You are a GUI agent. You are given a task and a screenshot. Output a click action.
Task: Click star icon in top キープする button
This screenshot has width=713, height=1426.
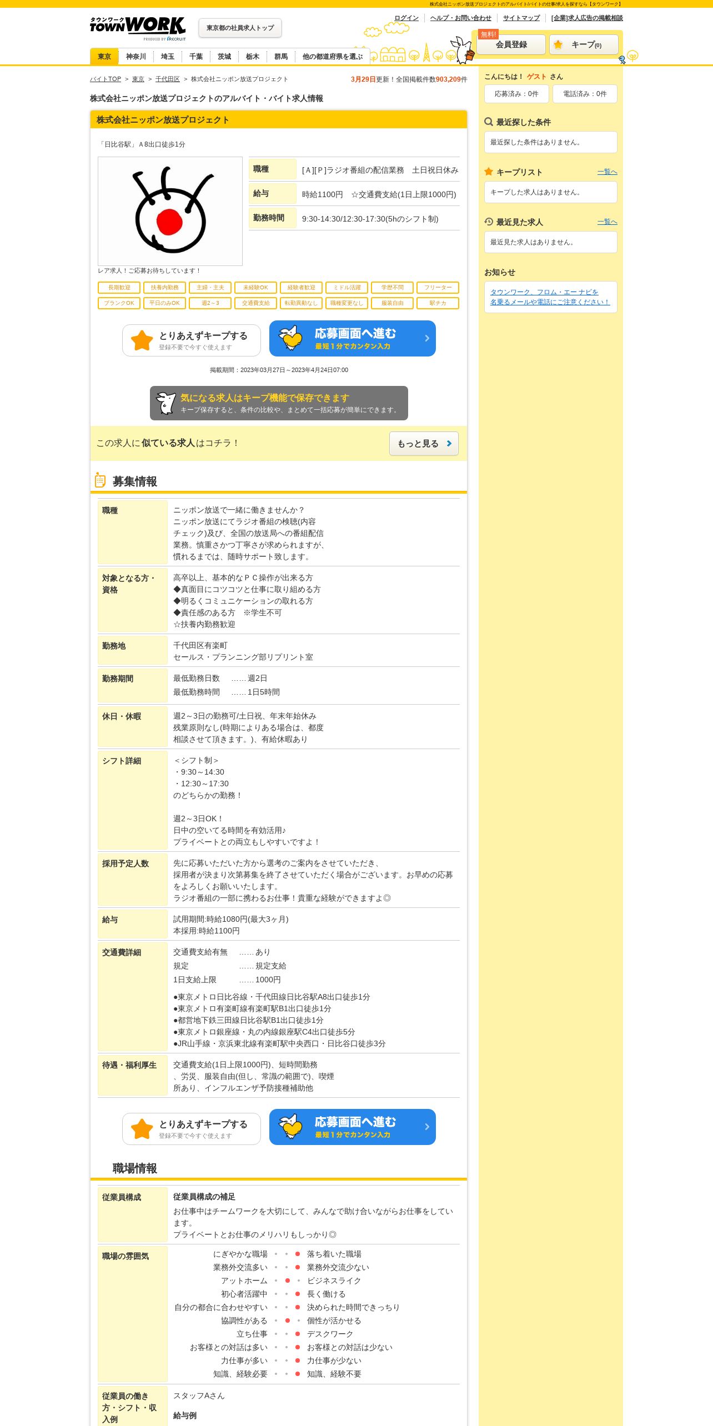(x=142, y=340)
